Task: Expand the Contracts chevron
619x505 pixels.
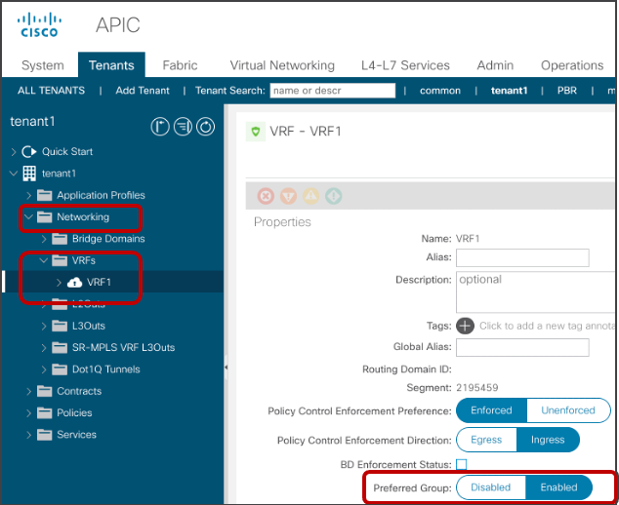Action: coord(28,391)
